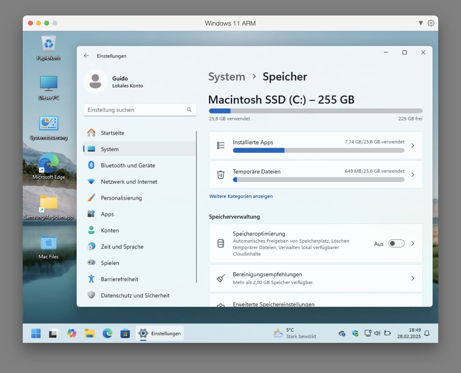Click the Einstellung suchen search field

140,110
